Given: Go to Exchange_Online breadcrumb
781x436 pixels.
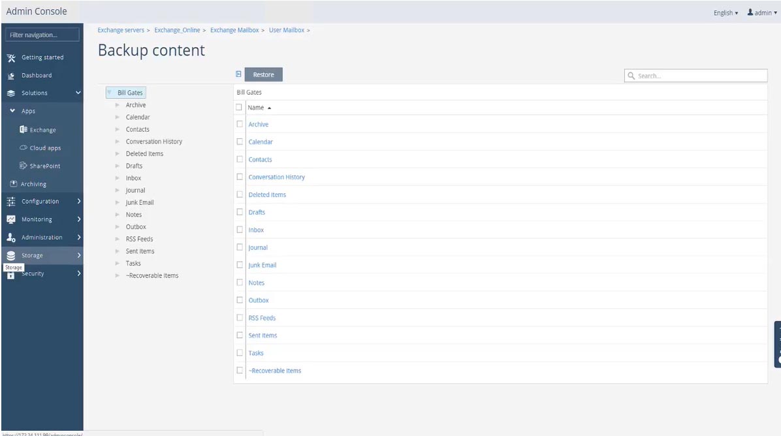Looking at the screenshot, I should (177, 31).
